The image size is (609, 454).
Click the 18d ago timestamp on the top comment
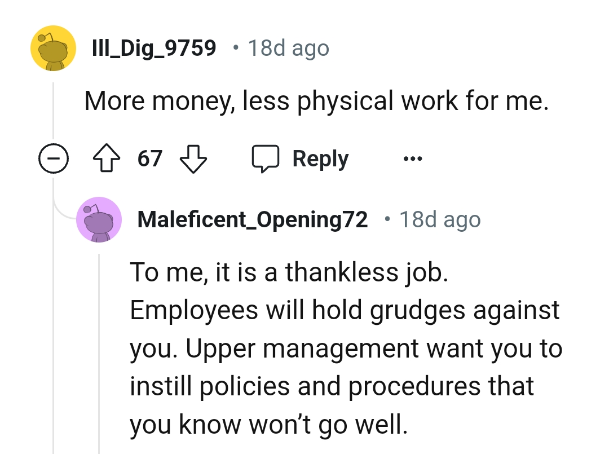[x=288, y=48]
